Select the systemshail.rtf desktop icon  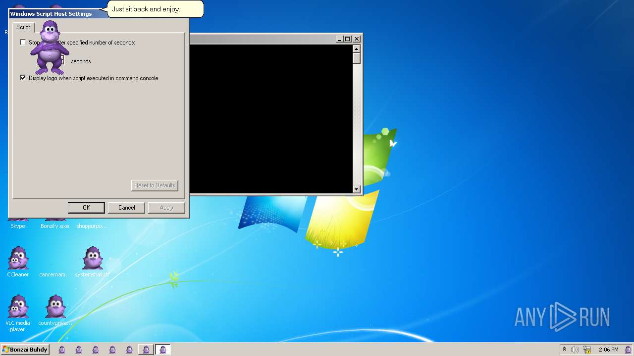click(93, 262)
